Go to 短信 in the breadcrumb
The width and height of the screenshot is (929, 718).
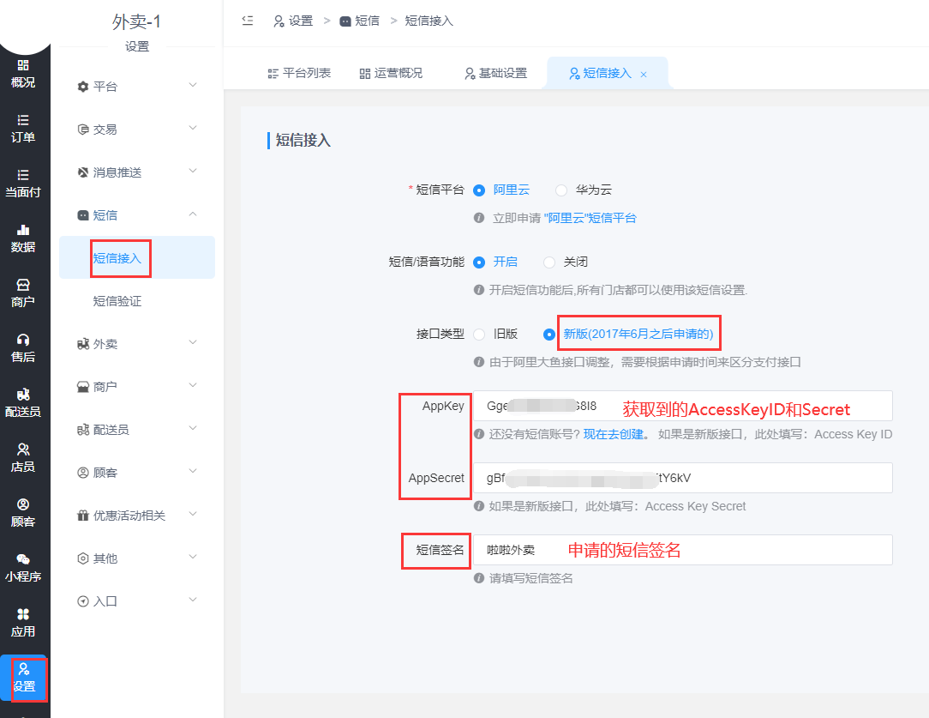(x=360, y=21)
